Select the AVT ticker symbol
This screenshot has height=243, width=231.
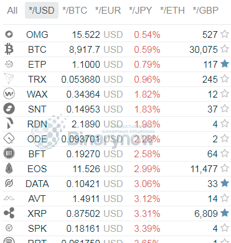click(37, 199)
